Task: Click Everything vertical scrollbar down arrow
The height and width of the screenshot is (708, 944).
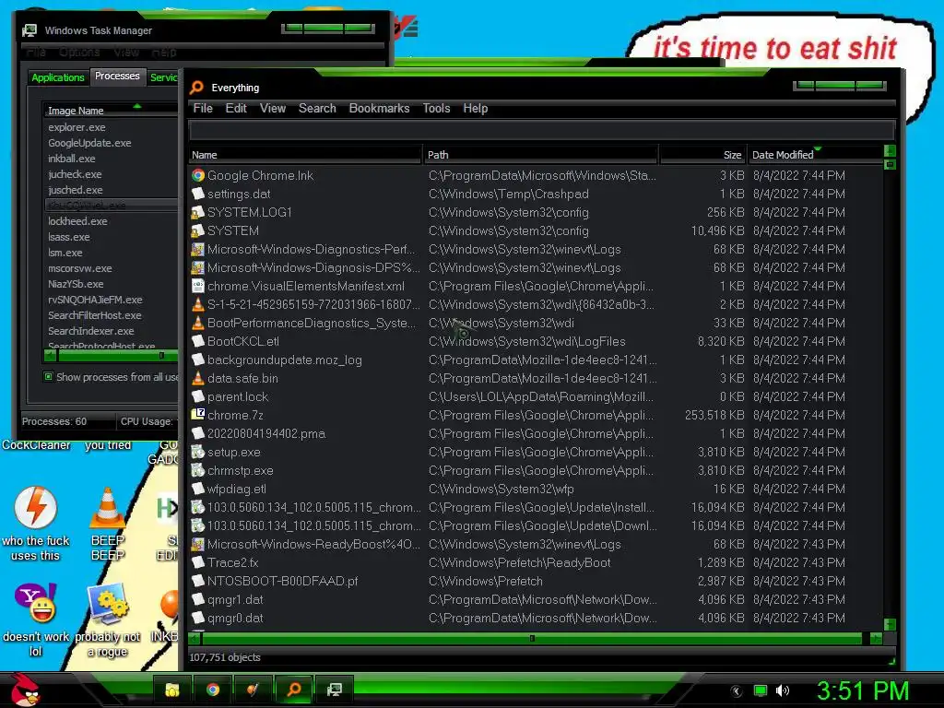Action: pyautogui.click(x=890, y=624)
